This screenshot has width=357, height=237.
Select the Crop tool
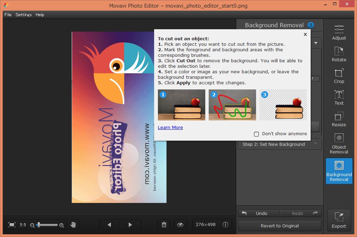[x=339, y=76]
